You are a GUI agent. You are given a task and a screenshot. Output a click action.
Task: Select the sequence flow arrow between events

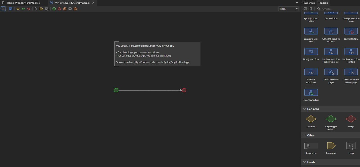[150, 90]
